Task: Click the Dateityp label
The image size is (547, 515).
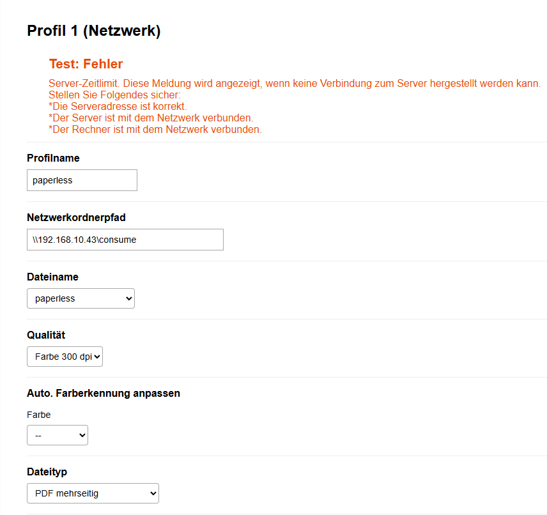Action: (47, 472)
